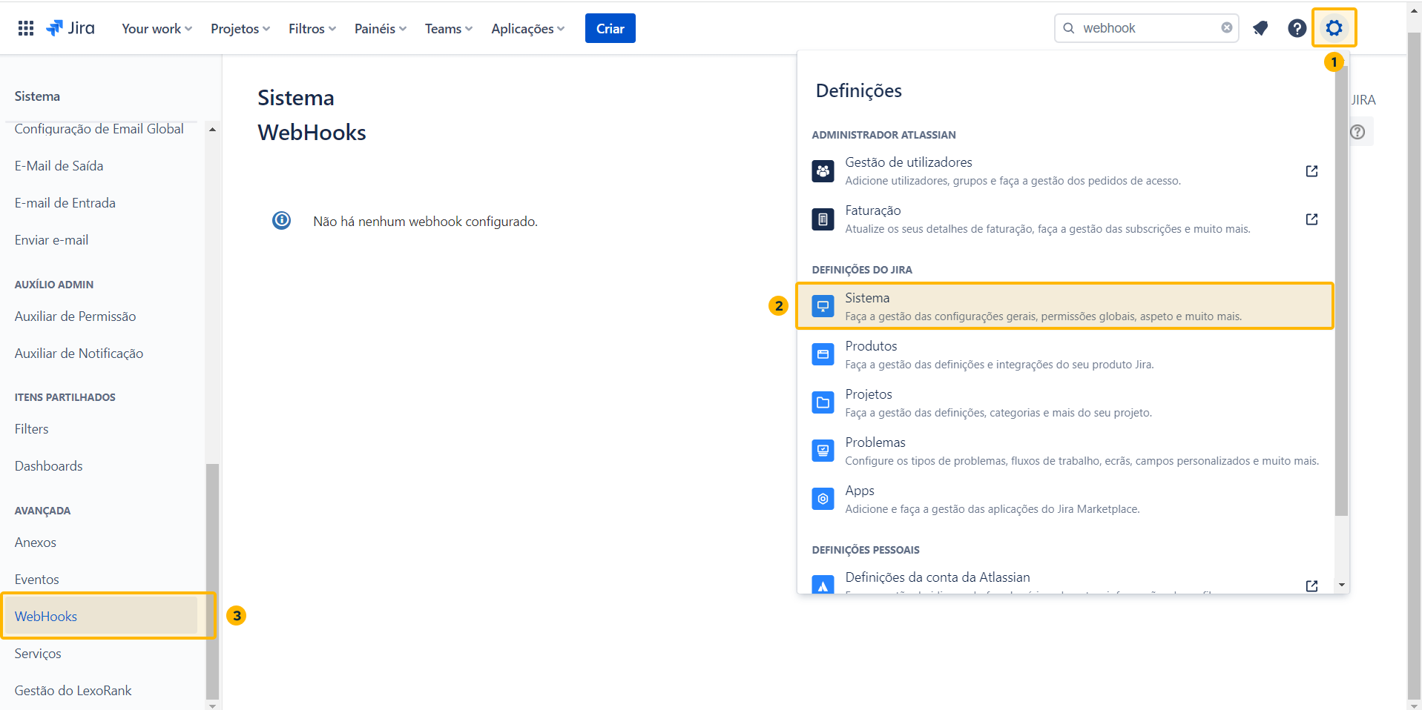Expand the Teams dropdown

click(x=448, y=28)
